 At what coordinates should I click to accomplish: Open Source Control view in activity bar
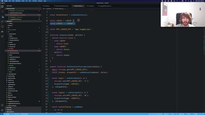click(x=2, y=17)
